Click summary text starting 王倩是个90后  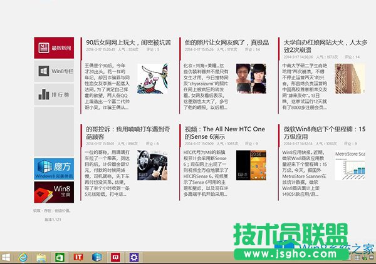tap(107, 86)
